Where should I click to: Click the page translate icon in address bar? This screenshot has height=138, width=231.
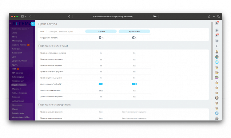tap(154, 16)
